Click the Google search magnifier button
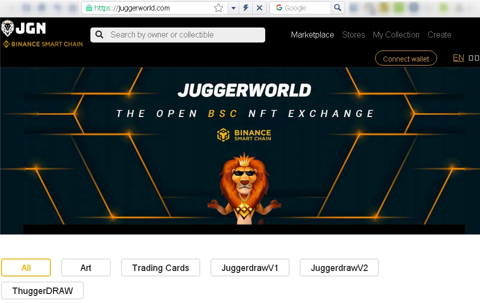Image resolution: width=480 pixels, height=303 pixels. (x=338, y=8)
